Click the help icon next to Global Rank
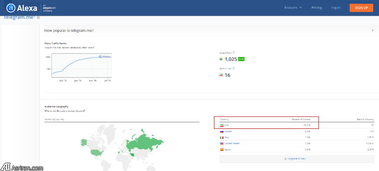This screenshot has height=171, width=379. [234, 52]
